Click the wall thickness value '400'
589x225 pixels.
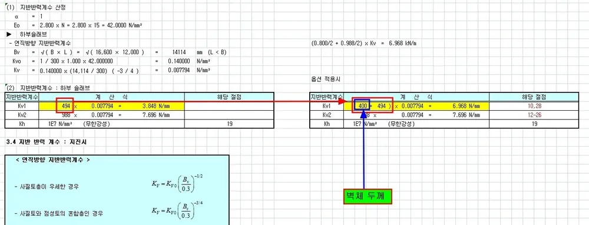(x=362, y=106)
